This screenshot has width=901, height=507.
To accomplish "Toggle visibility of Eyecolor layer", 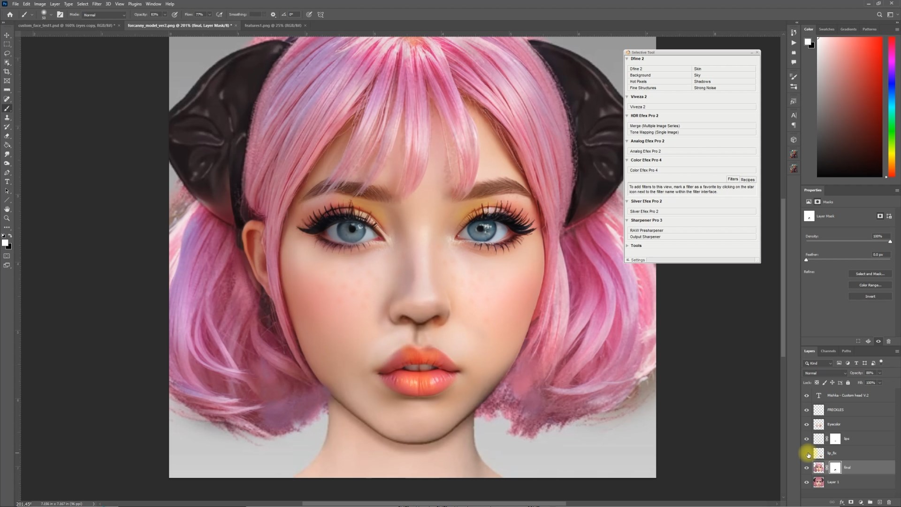I will click(807, 424).
